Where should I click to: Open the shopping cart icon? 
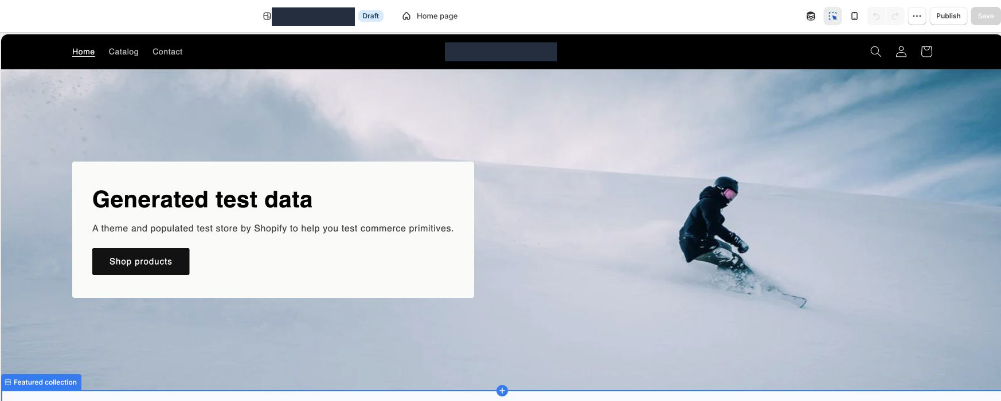(x=926, y=52)
